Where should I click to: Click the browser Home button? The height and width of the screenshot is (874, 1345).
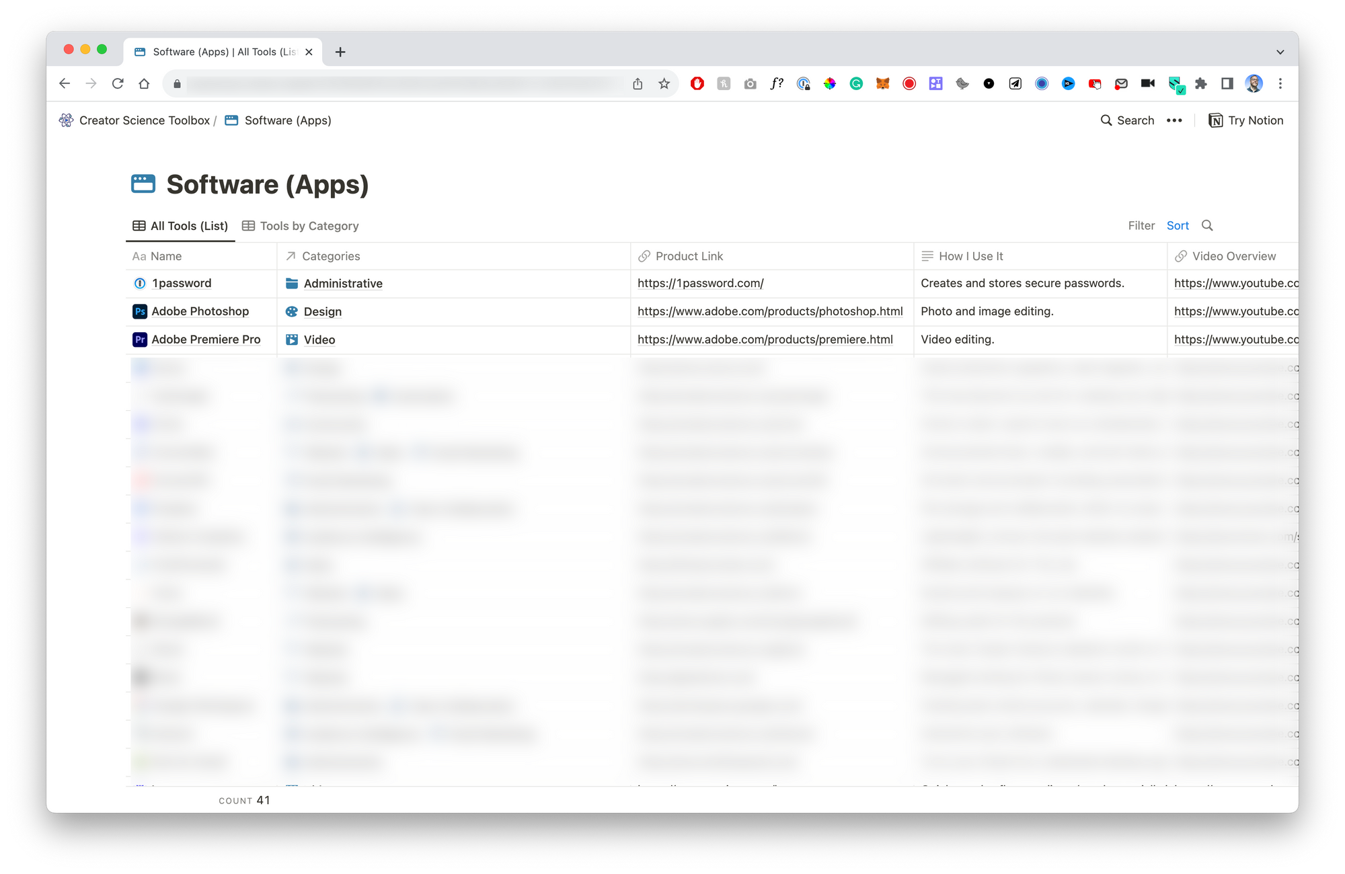(144, 83)
